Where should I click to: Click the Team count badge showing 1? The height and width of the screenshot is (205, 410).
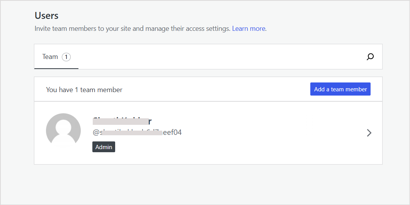[66, 57]
